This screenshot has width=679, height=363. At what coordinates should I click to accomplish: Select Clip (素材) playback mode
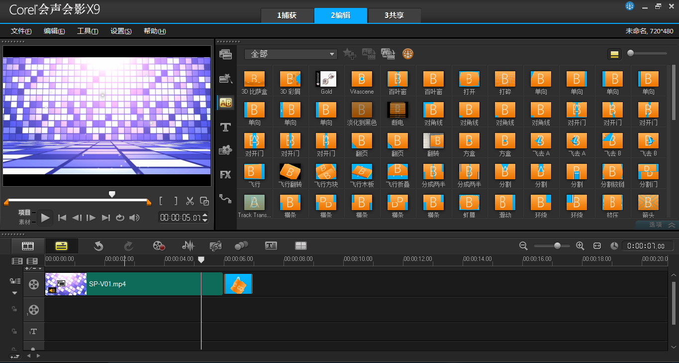click(x=25, y=222)
